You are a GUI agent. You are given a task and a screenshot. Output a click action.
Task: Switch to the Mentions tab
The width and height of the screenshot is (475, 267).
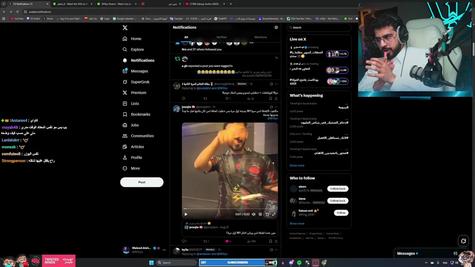point(261,37)
